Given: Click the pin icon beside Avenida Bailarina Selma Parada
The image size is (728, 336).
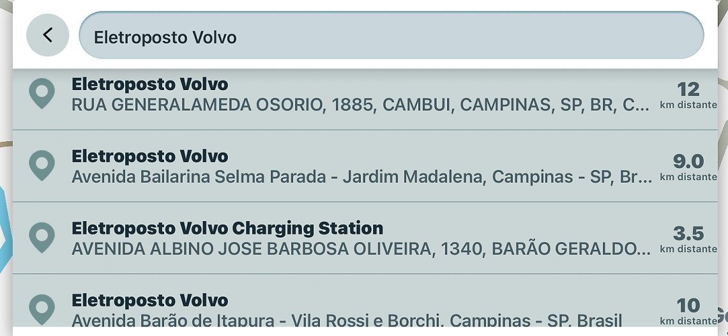Looking at the screenshot, I should [42, 165].
